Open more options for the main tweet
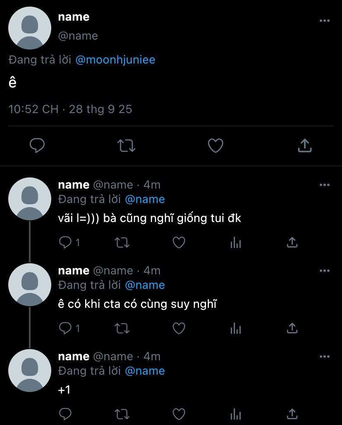342x425 pixels. 325,21
